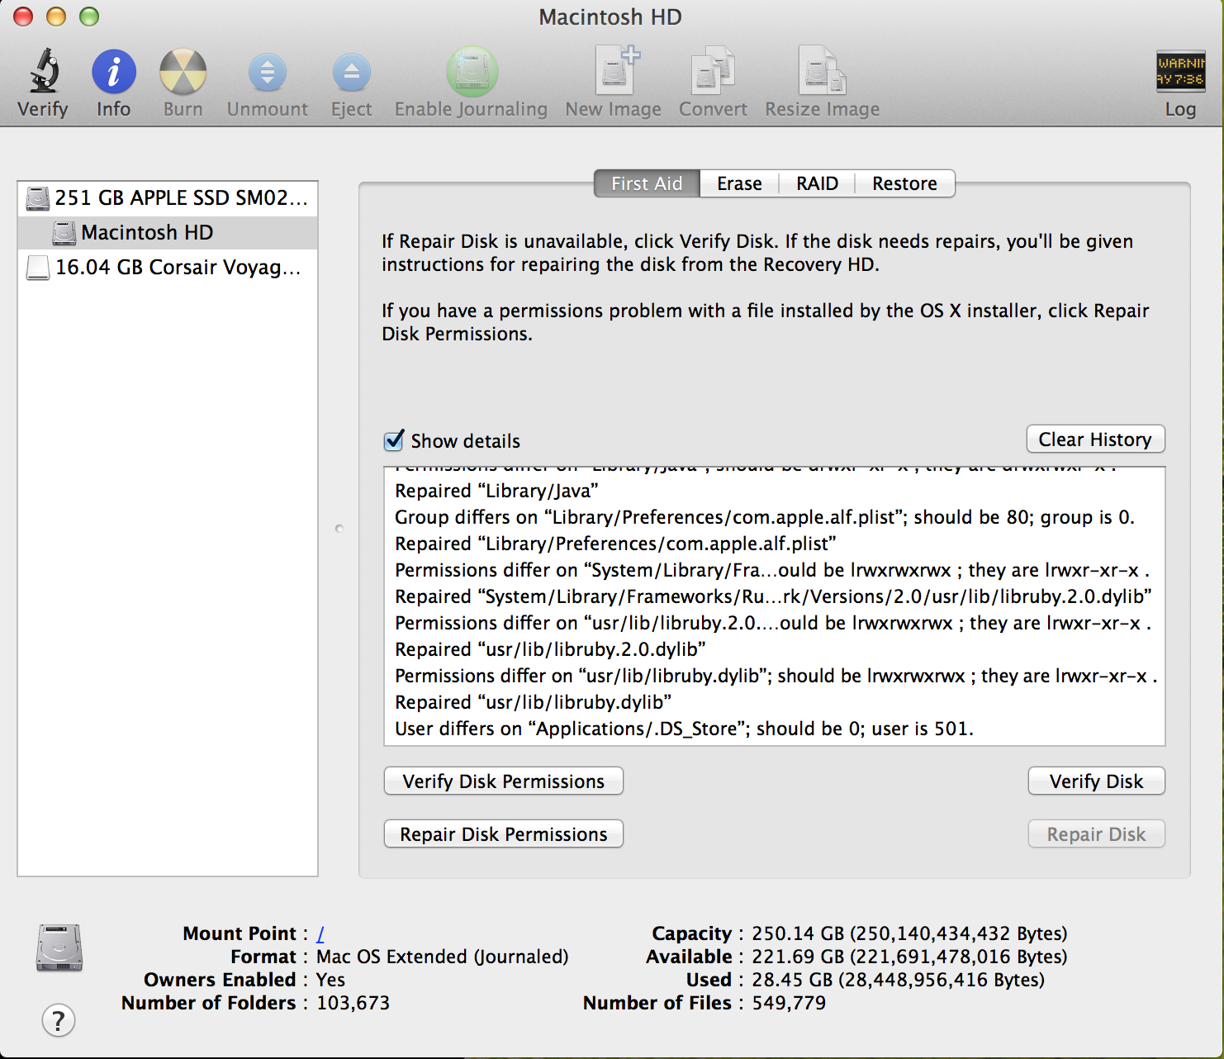Click the Burn toolbar icon
Image resolution: width=1224 pixels, height=1059 pixels.
click(183, 71)
